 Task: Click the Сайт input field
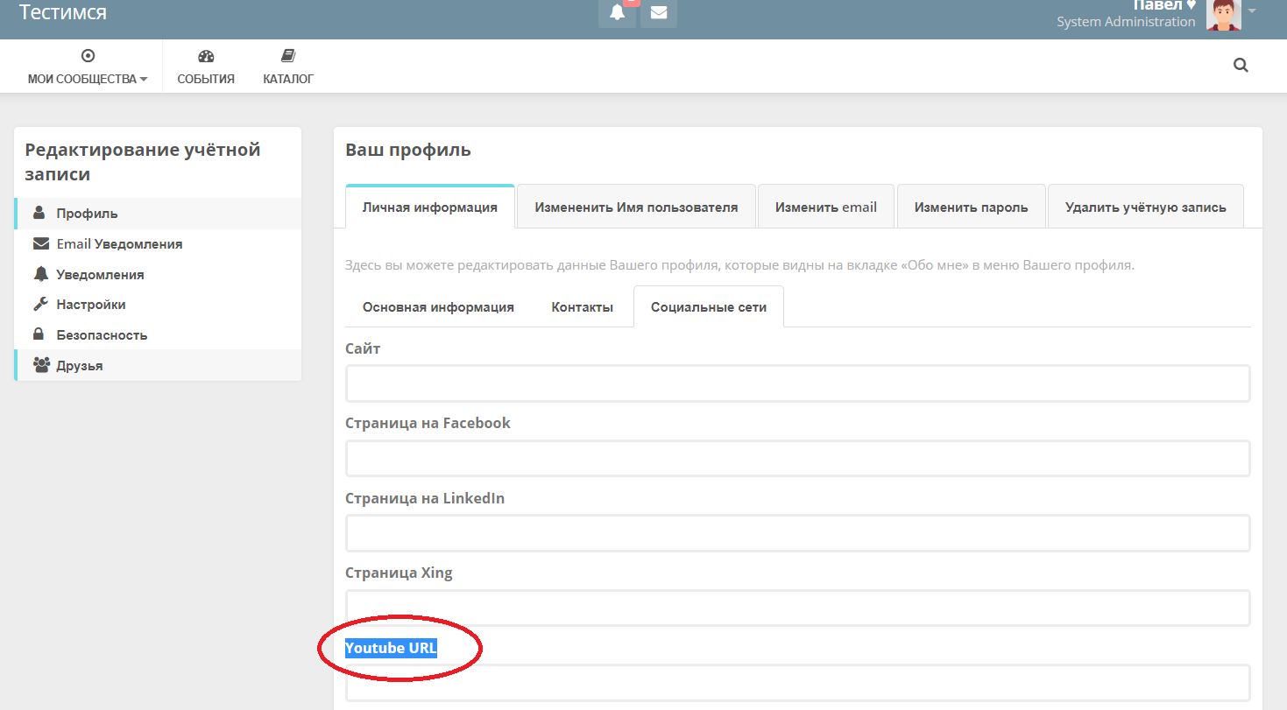(x=798, y=383)
